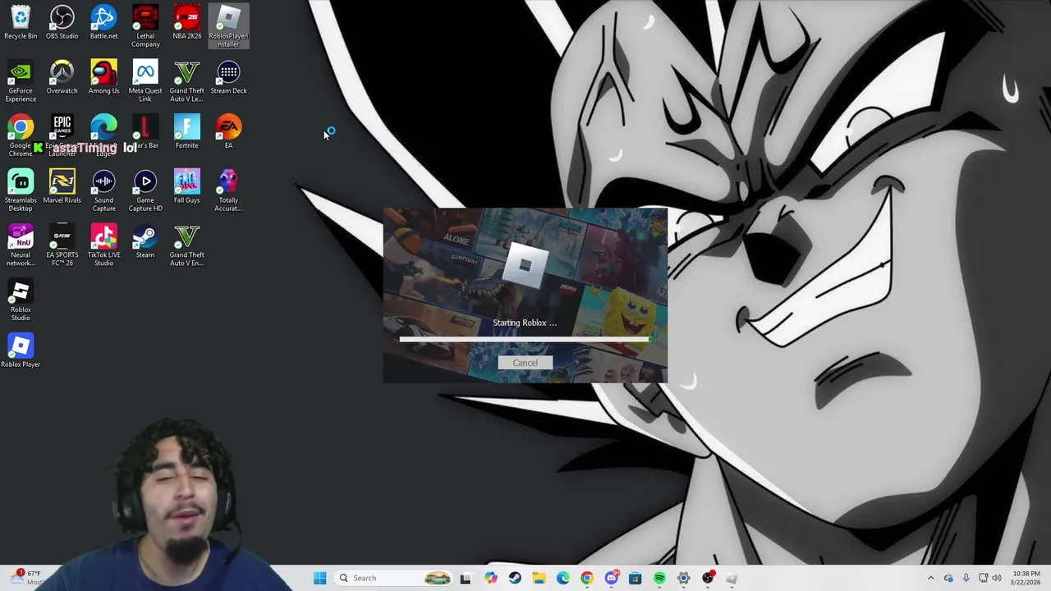Click the Roblox taskbar icon
Image resolution: width=1051 pixels, height=591 pixels.
[732, 578]
